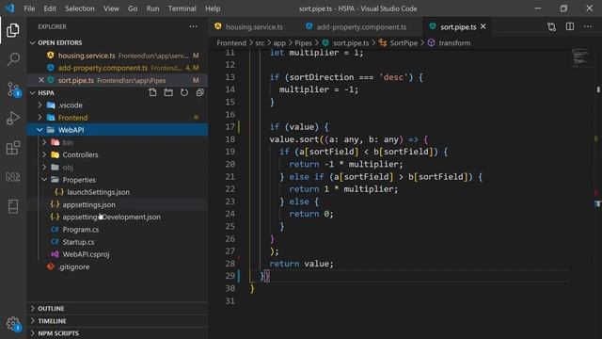Expand the Frontend folder
This screenshot has width=602, height=339.
[x=40, y=117]
